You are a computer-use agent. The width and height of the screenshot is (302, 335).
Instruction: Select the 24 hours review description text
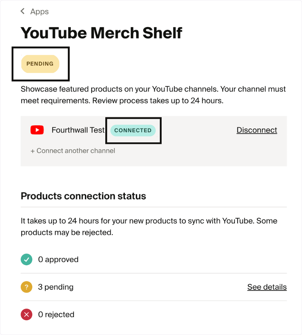coord(153,95)
